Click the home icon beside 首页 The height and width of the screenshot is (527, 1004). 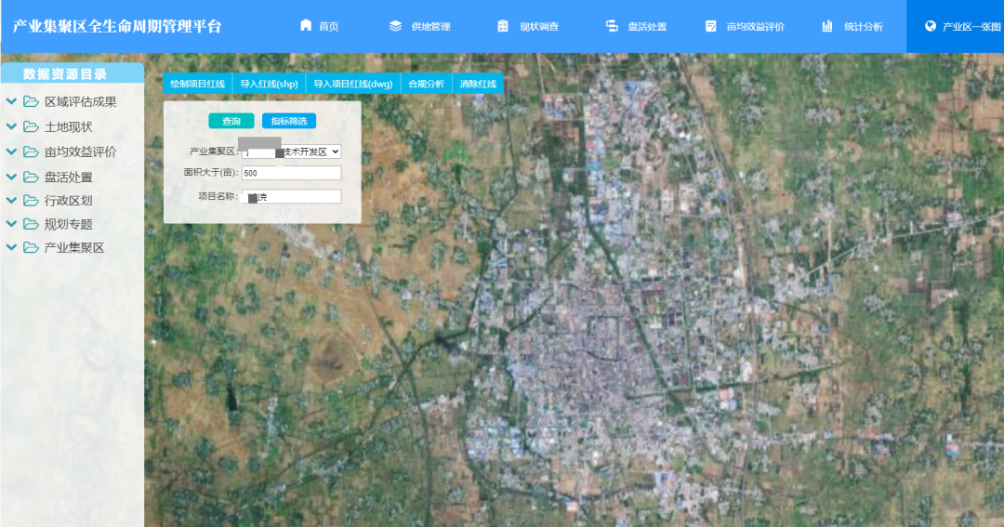306,26
